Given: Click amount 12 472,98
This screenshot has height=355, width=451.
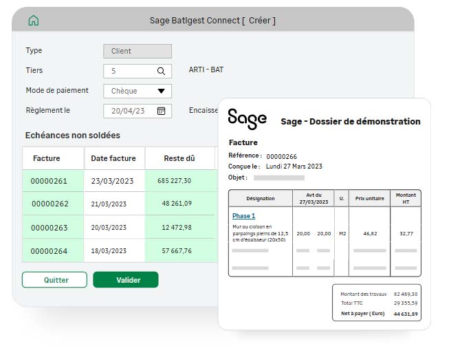Looking at the screenshot, I should pos(177,228).
